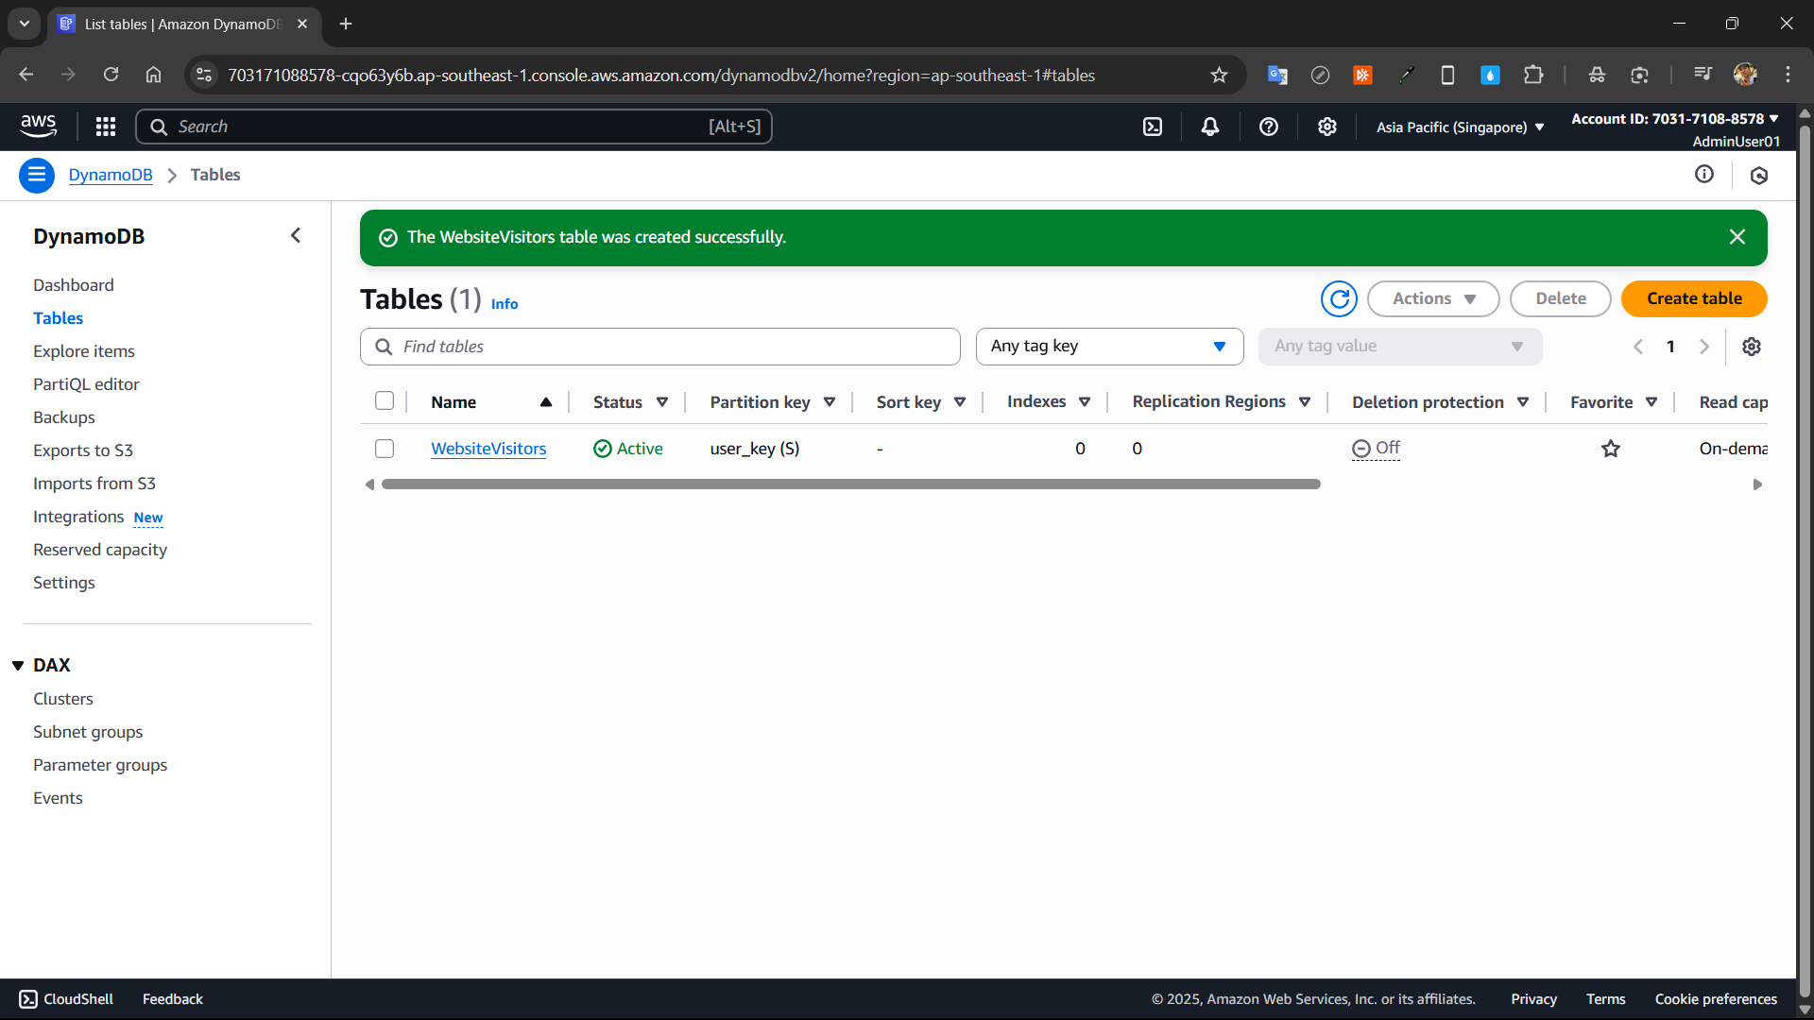This screenshot has width=1814, height=1020.
Task: Open the notifications bell
Action: coord(1210,127)
